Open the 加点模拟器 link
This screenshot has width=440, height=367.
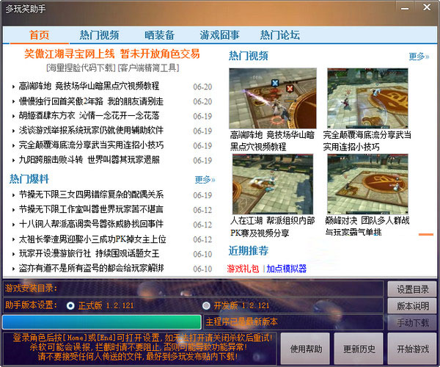(x=286, y=269)
